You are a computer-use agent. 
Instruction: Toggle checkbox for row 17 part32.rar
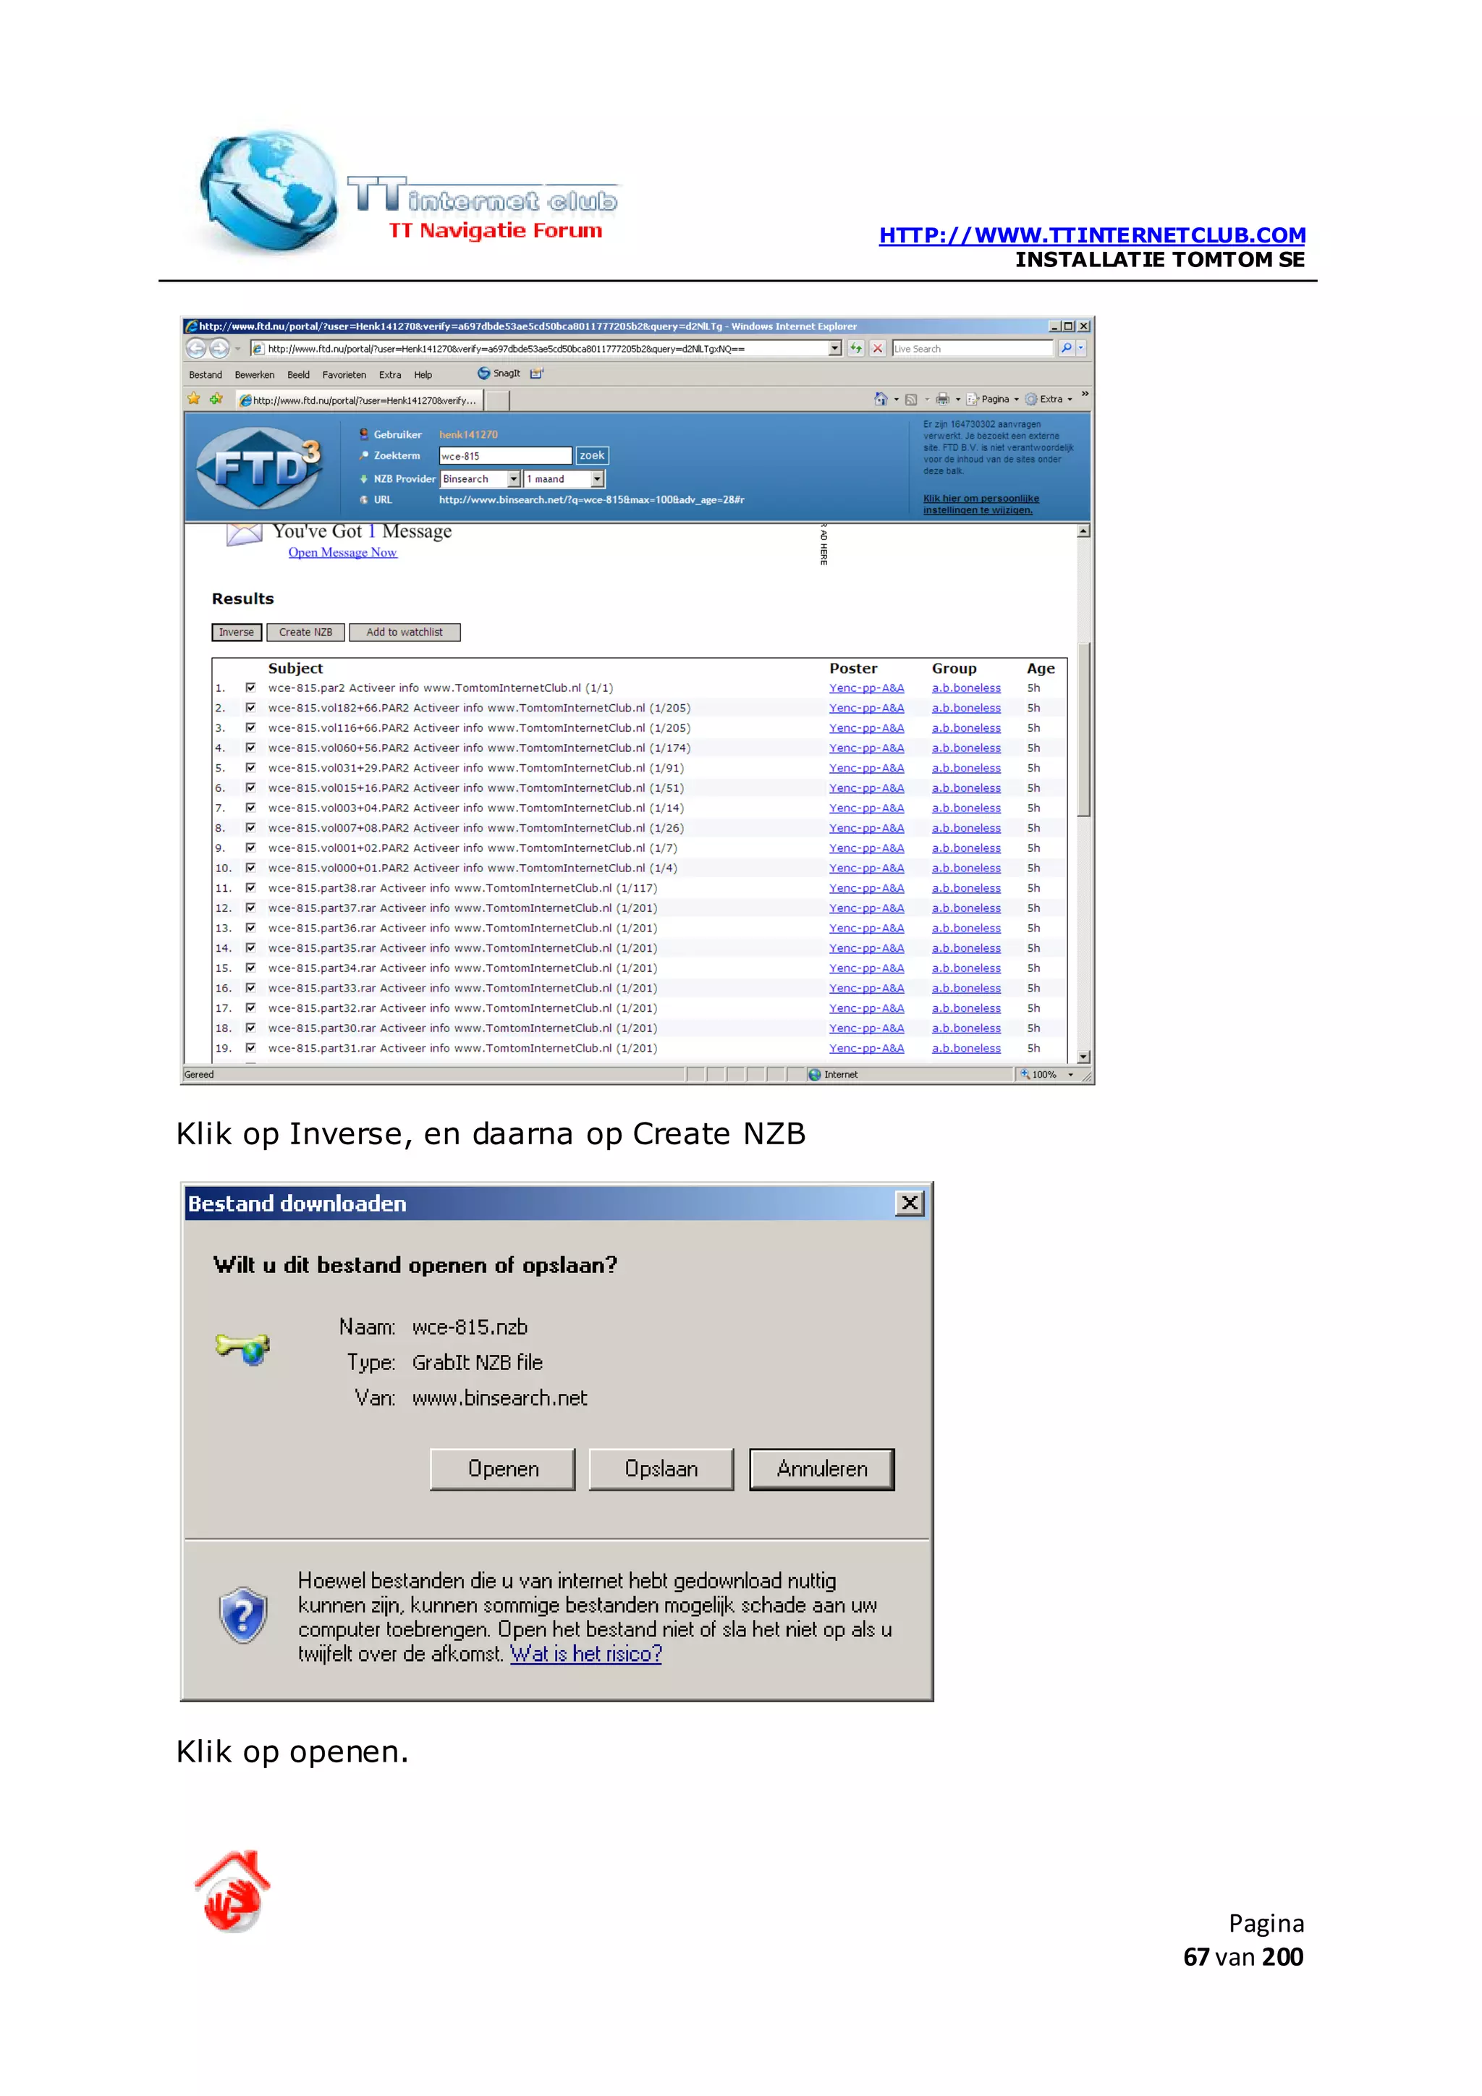click(251, 1008)
